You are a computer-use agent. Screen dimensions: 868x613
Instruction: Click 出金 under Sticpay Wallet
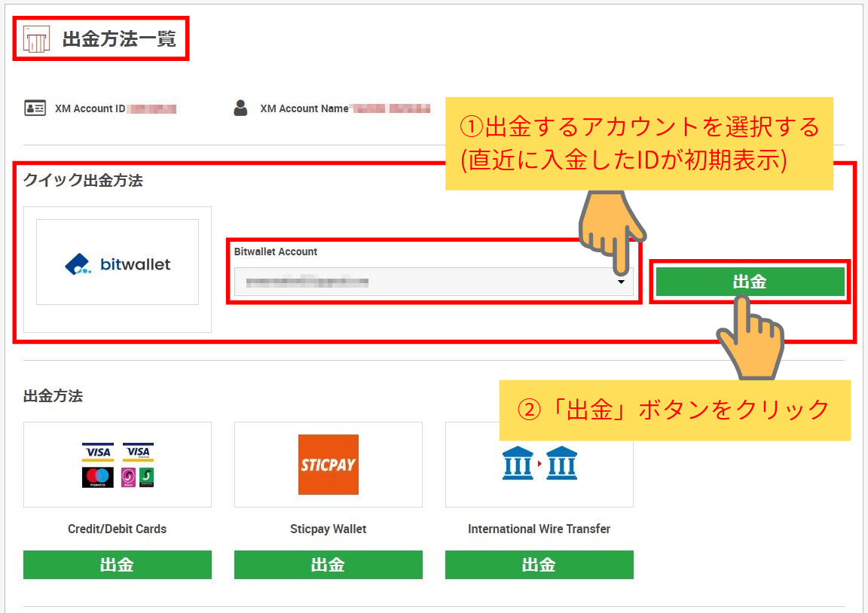pos(328,565)
